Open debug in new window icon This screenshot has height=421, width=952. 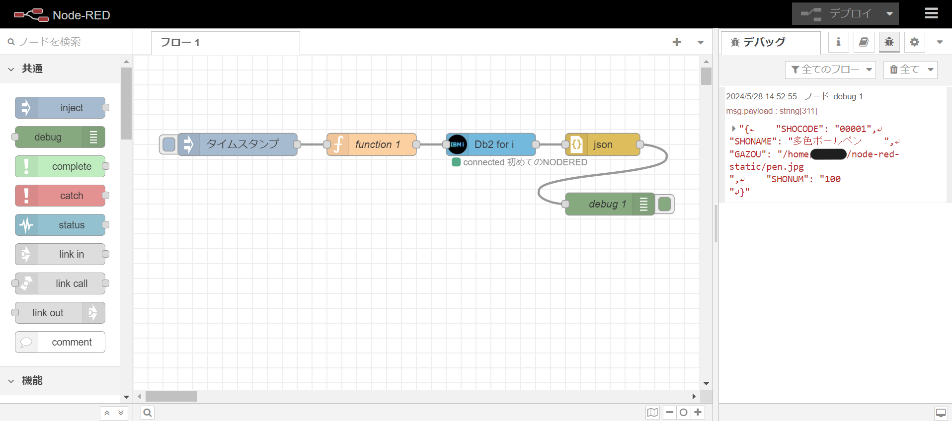click(941, 413)
